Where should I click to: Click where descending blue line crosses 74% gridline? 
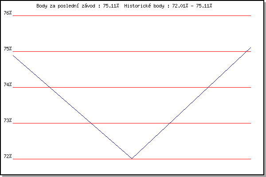pyautogui.click(x=50, y=87)
